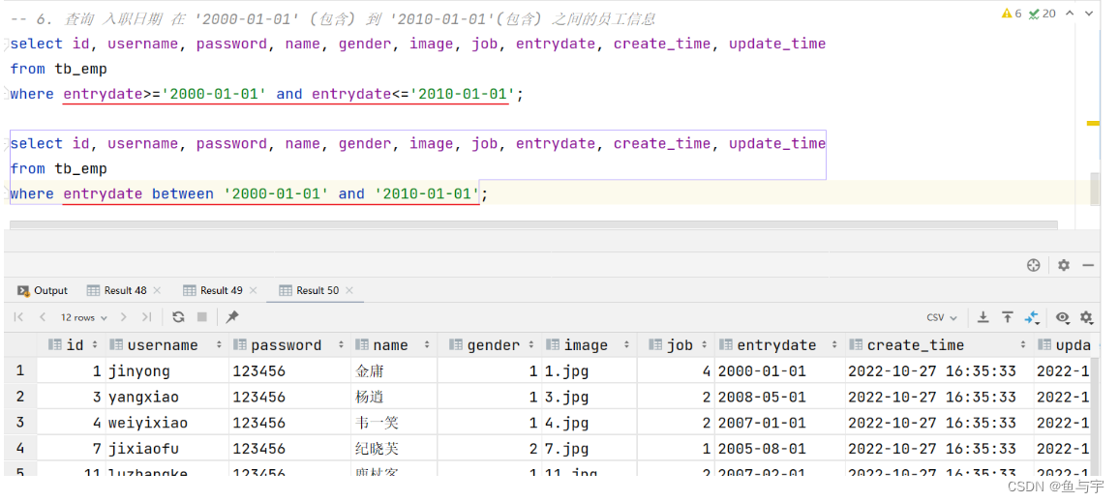Go to next page of rows
The image size is (1119, 502).
[x=124, y=317]
